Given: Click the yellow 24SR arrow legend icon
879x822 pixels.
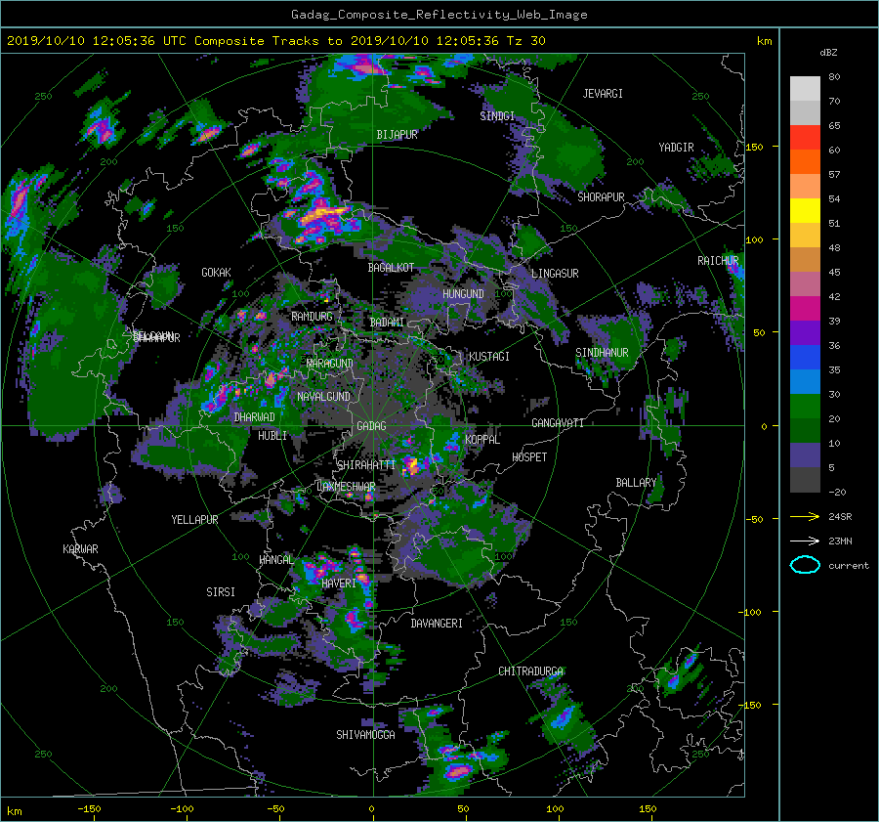Looking at the screenshot, I should pyautogui.click(x=805, y=516).
